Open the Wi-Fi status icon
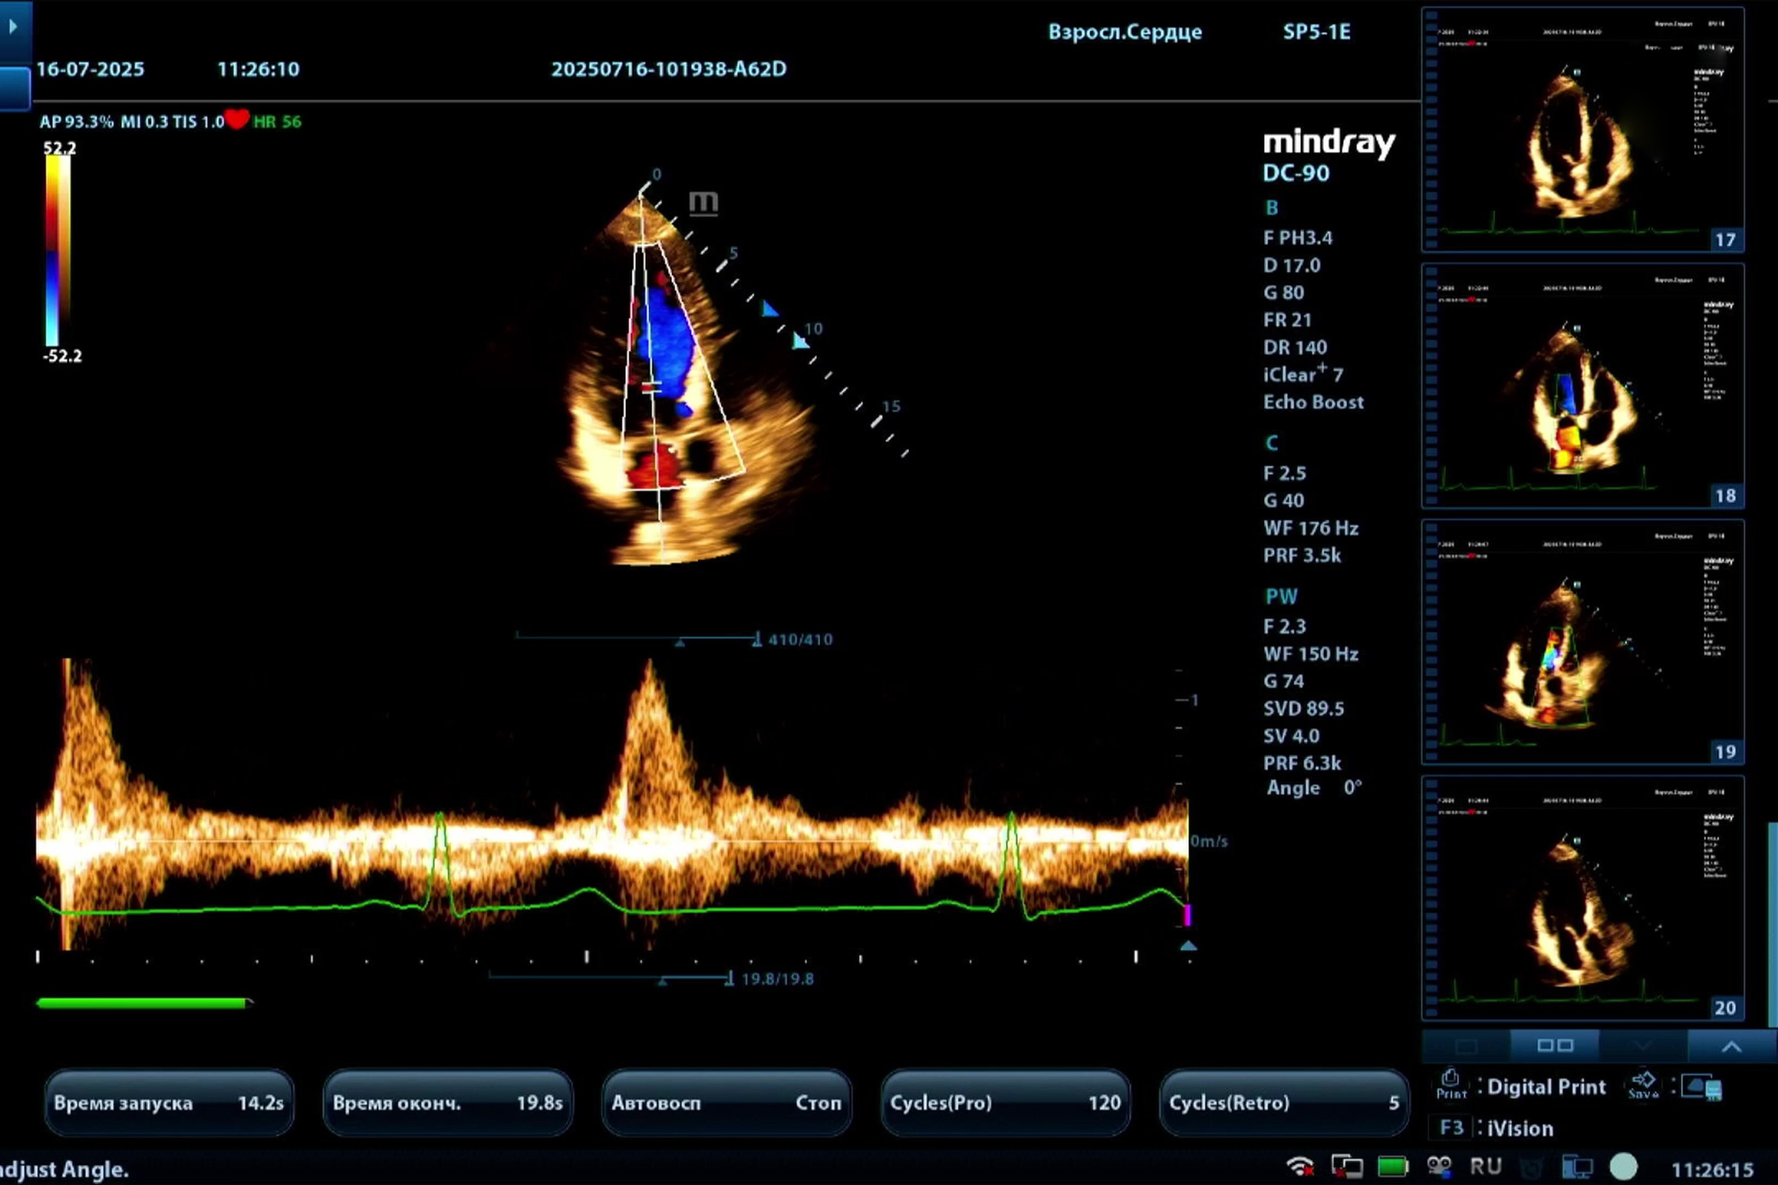 pyautogui.click(x=1299, y=1167)
